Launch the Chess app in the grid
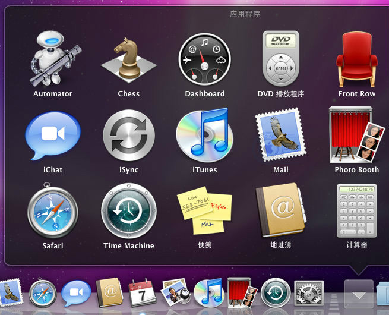 pyautogui.click(x=128, y=61)
